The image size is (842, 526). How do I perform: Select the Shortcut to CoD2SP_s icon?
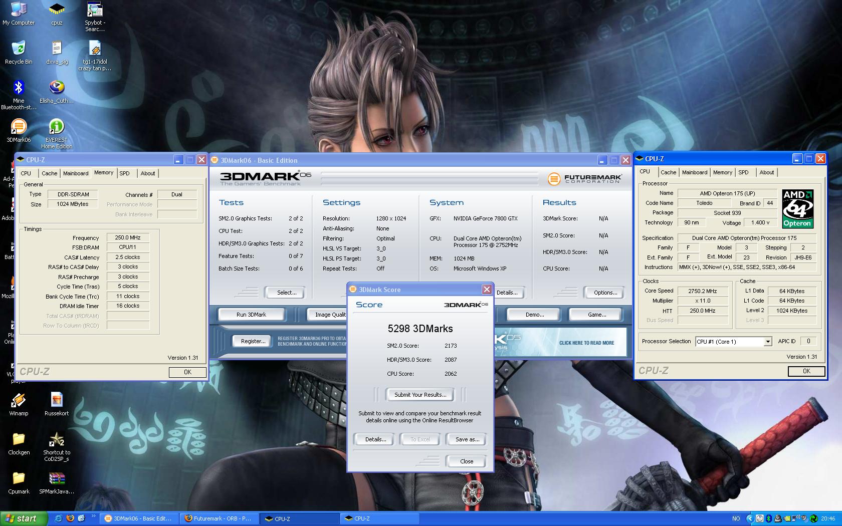57,447
